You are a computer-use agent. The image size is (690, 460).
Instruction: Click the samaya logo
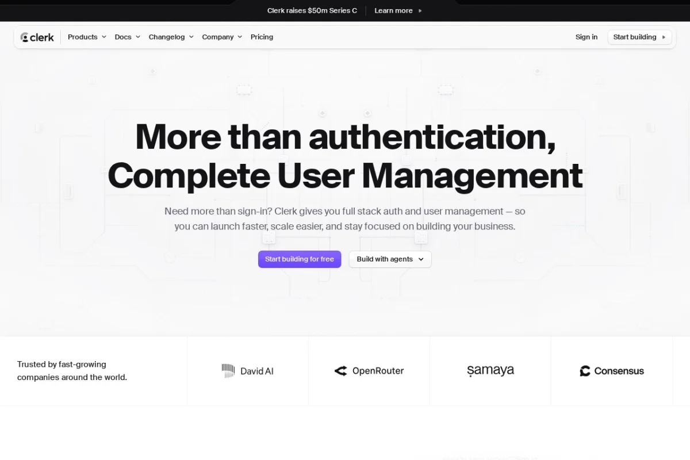(x=490, y=370)
